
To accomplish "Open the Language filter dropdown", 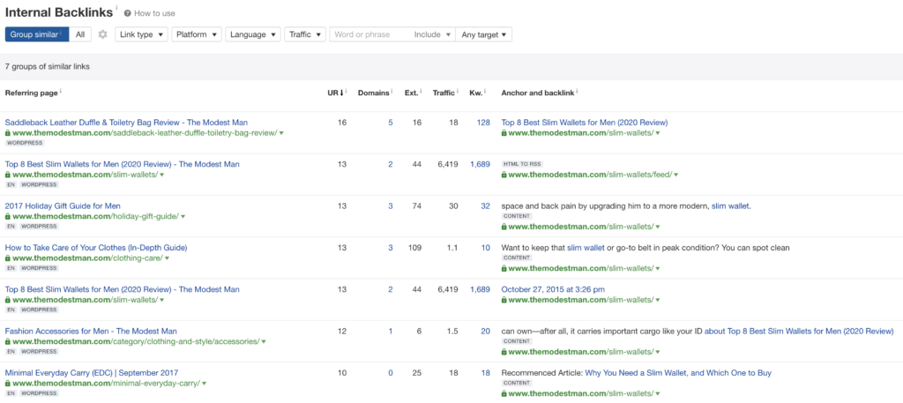I will click(x=253, y=34).
